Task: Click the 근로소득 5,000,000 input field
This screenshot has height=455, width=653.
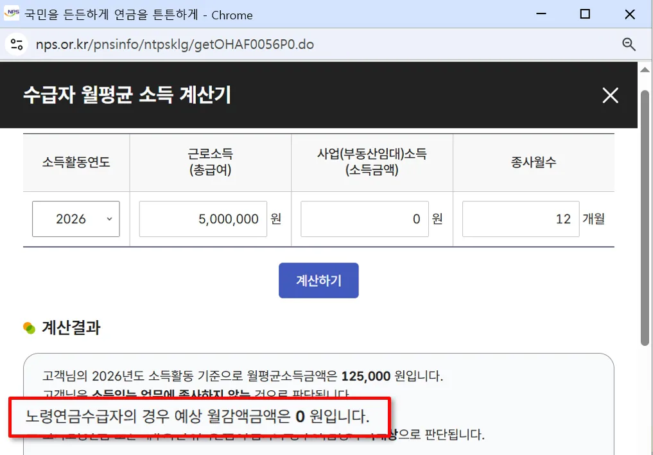Action: (203, 219)
